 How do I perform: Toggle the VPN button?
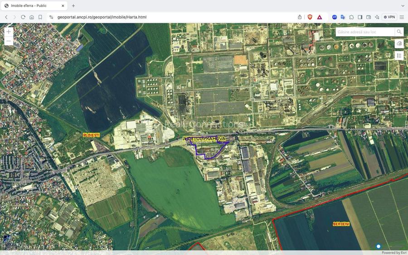click(389, 17)
